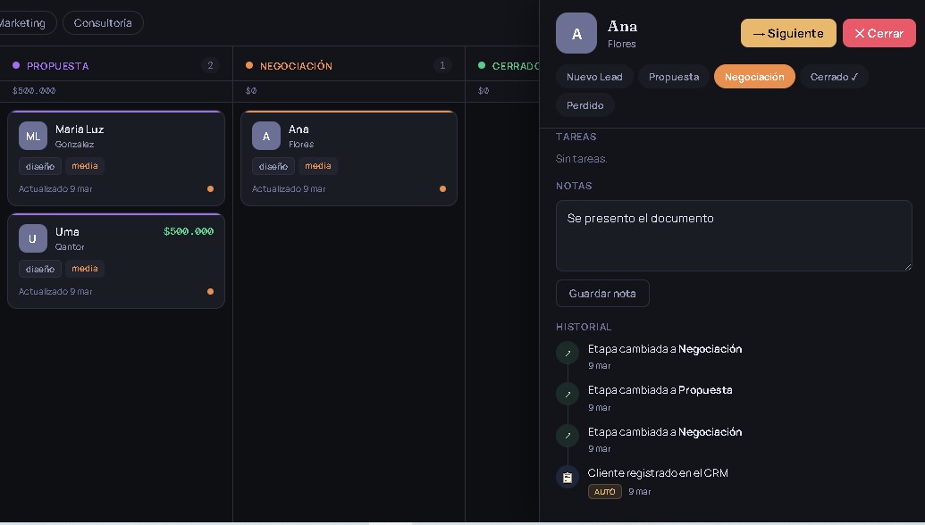Click María Luz's ML avatar icon
The image size is (925, 525).
[x=33, y=136]
